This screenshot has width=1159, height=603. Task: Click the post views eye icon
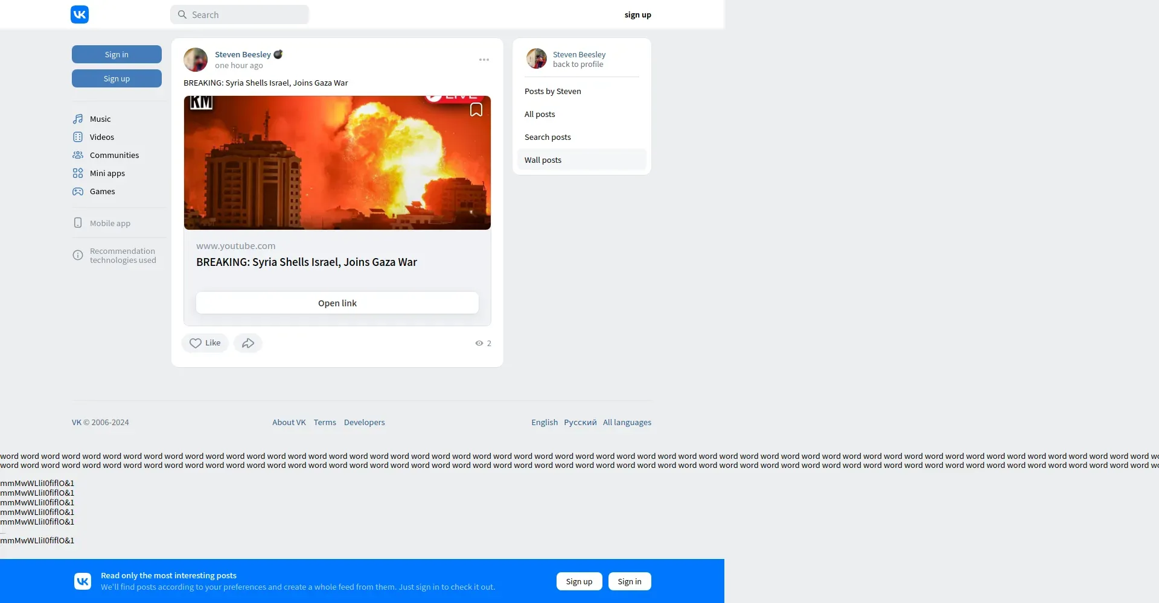(479, 343)
